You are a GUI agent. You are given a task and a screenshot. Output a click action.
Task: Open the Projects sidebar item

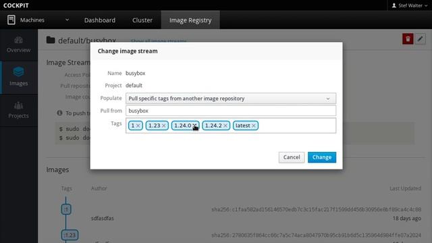pos(19,111)
